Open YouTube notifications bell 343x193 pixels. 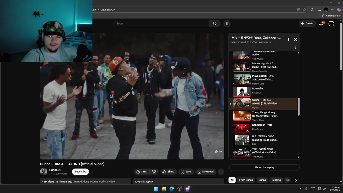[321, 24]
